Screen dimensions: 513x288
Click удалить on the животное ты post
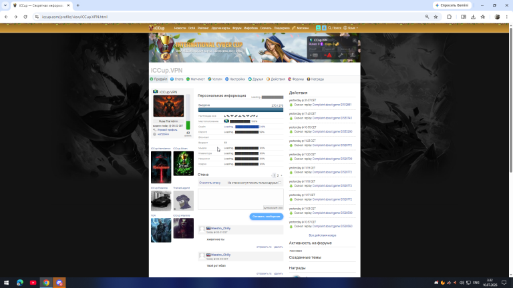[278, 247]
